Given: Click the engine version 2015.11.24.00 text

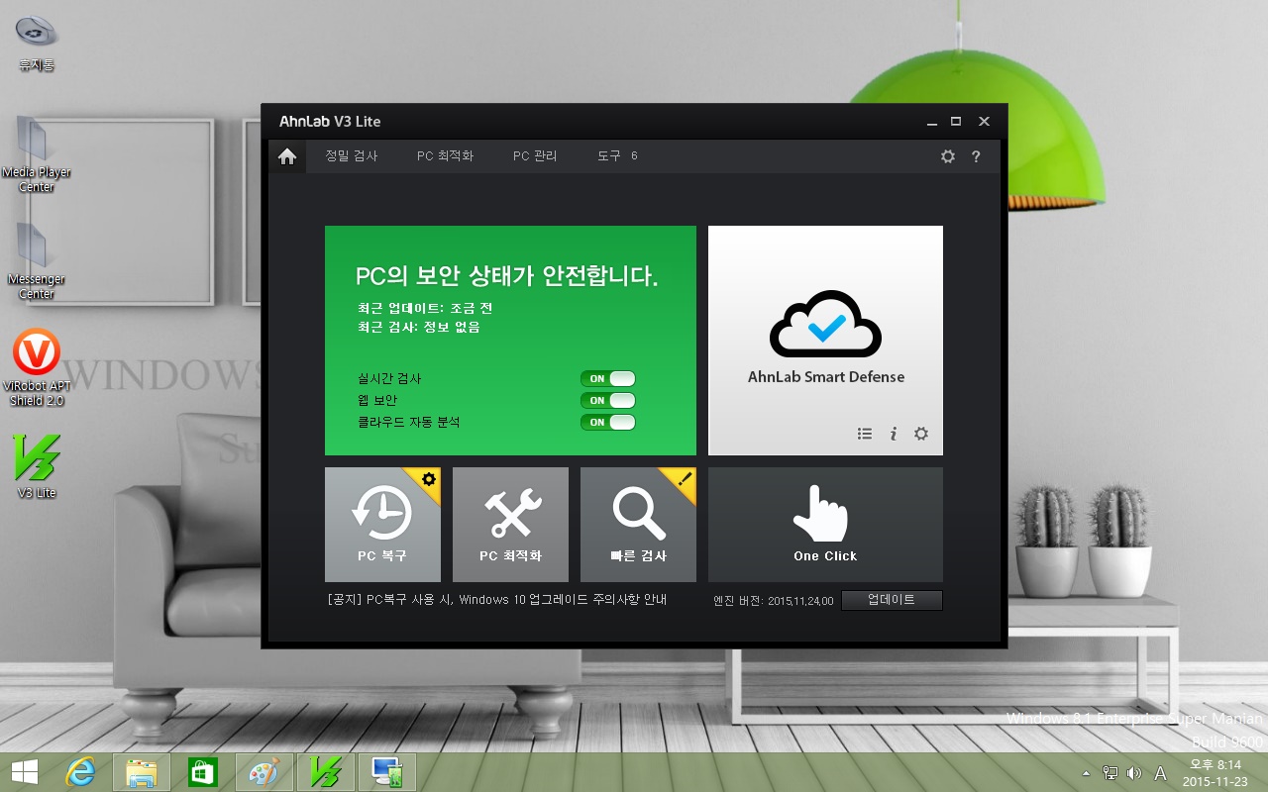Looking at the screenshot, I should (775, 600).
